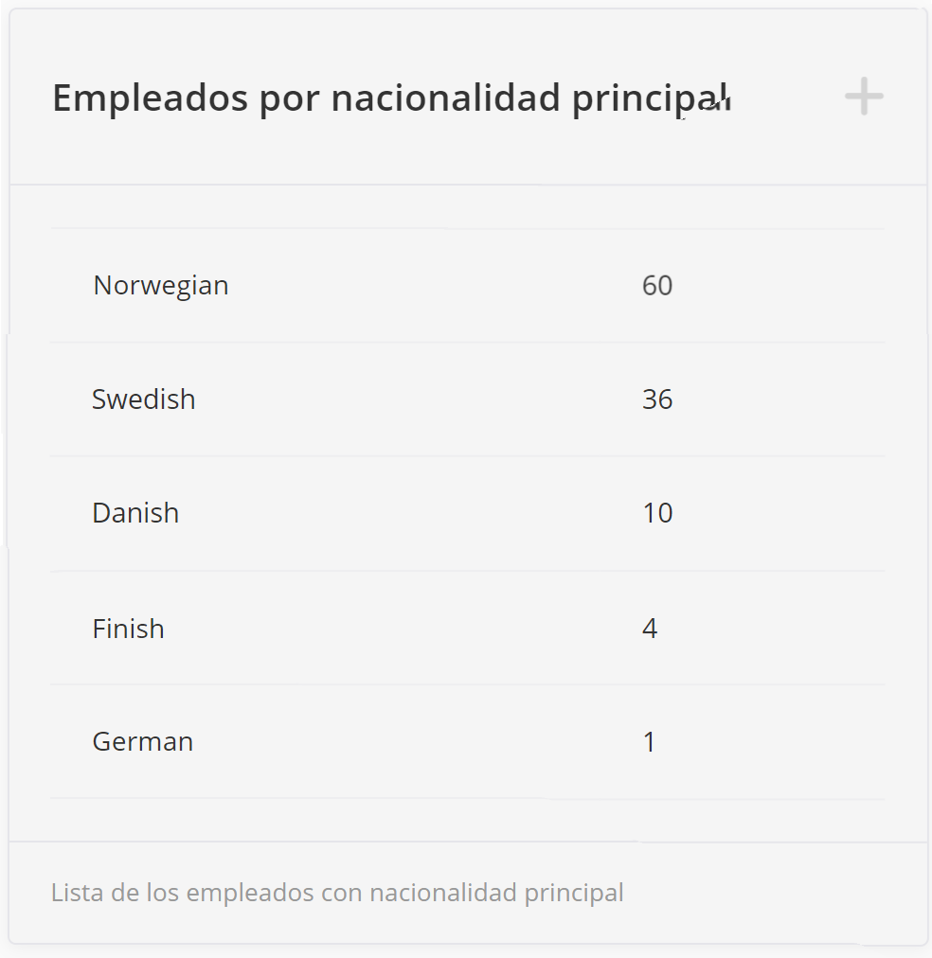Select the Danish nationality label
Screen dimensions: 932x958
[135, 512]
